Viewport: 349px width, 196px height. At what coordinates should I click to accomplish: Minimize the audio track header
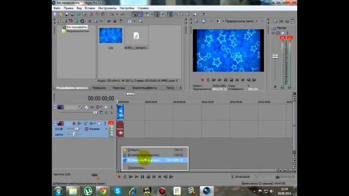click(55, 124)
